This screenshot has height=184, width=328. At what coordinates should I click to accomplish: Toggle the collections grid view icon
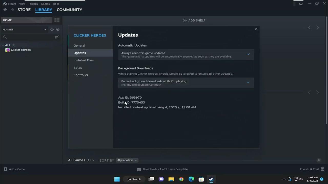[x=57, y=20]
